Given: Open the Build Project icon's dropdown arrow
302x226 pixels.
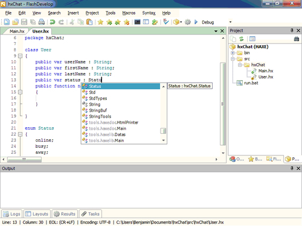Looking at the screenshot, I should tap(181, 22).
